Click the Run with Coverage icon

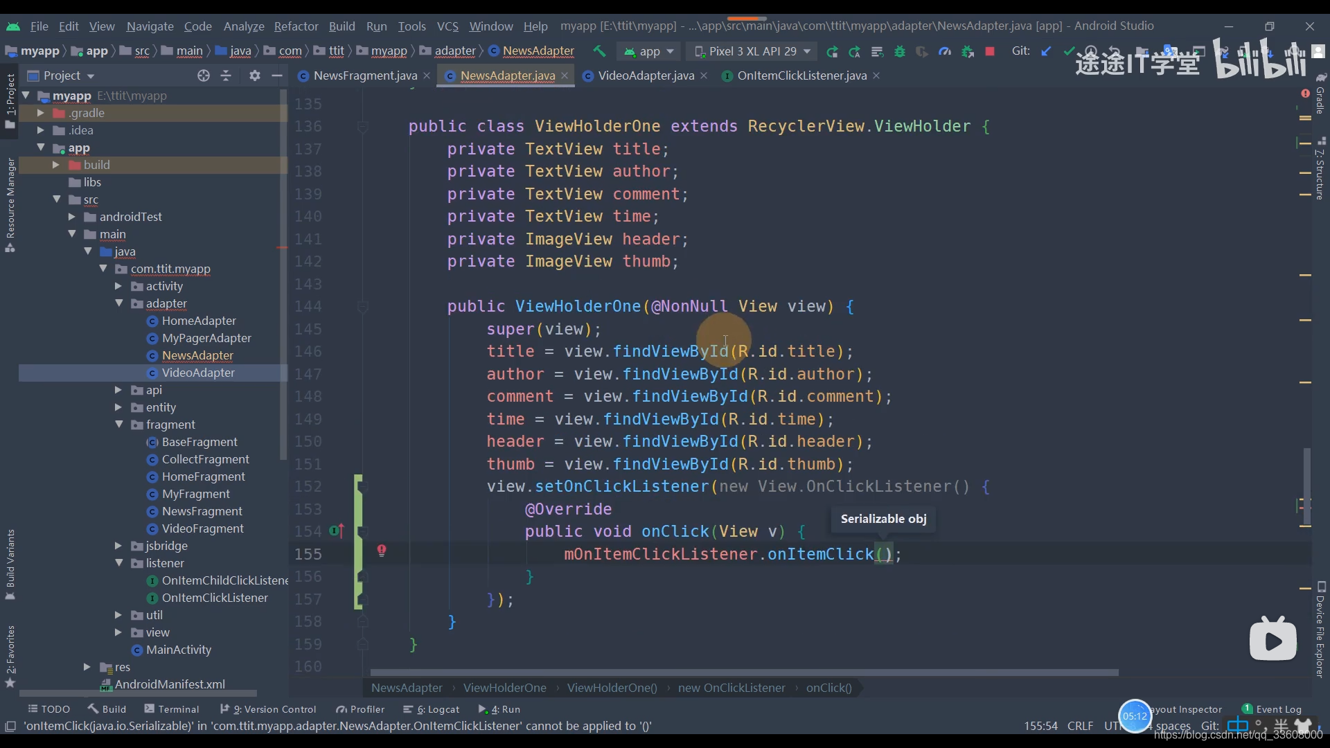[922, 51]
